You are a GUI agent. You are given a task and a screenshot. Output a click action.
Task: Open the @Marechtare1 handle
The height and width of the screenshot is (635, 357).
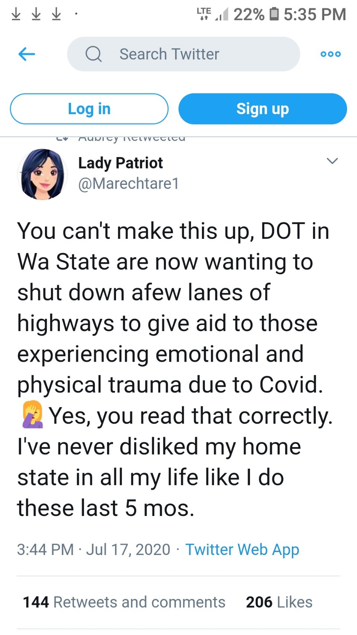[129, 183]
